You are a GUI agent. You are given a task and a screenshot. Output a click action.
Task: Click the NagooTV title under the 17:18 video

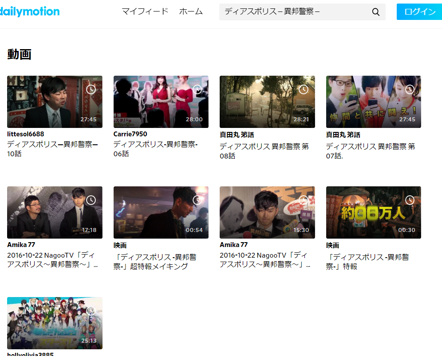(52, 260)
